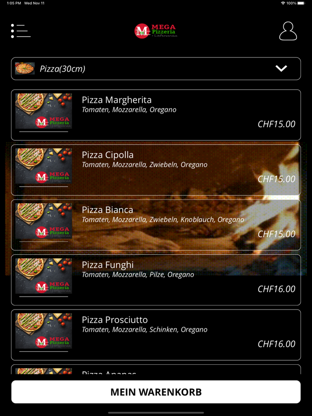Click the small pizza icon in category selector
The width and height of the screenshot is (312, 416).
point(25,69)
